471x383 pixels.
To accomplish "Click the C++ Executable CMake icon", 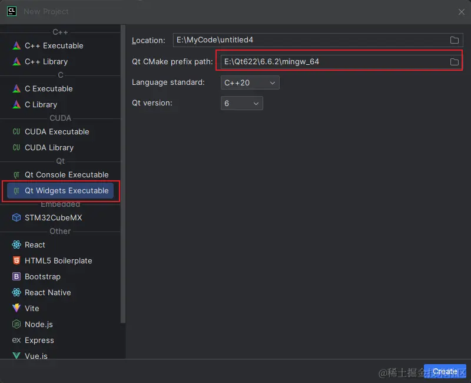I will coord(16,46).
